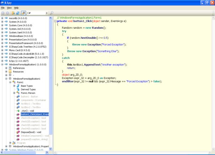Image resolution: width=215 pixels, height=155 pixels.
Task: Toggle the show internal types toolbar button
Action: click(x=23, y=13)
